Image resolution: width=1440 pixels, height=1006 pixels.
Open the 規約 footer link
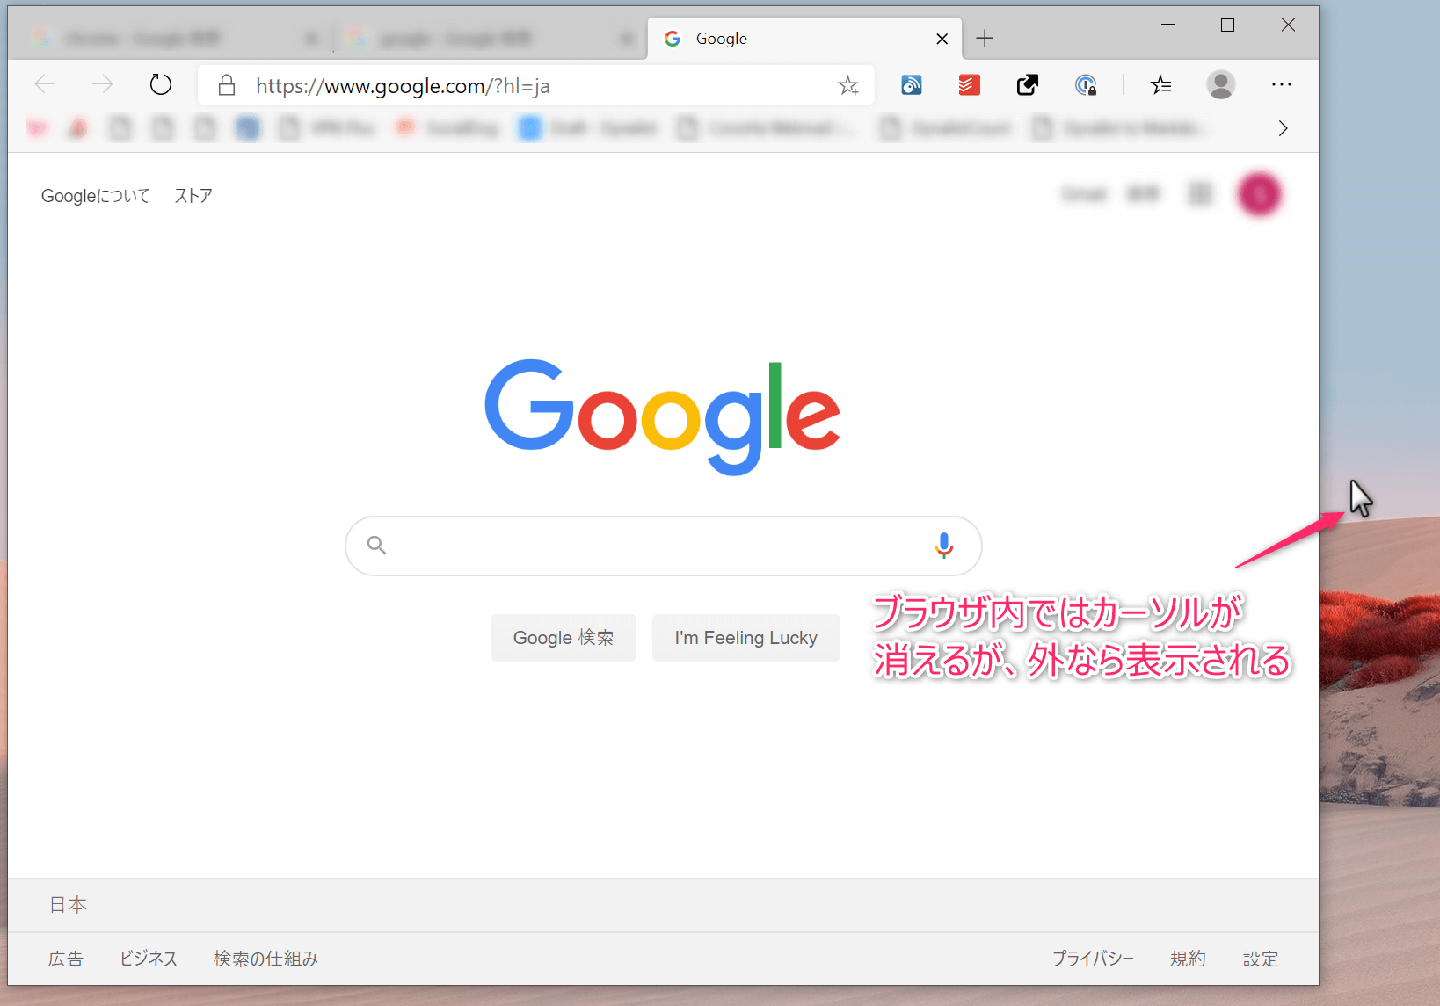(x=1188, y=959)
